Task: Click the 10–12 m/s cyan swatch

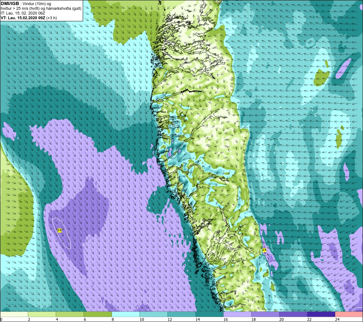Action: 154,314
